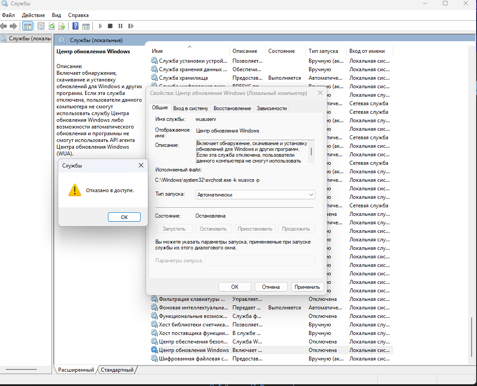The width and height of the screenshot is (477, 386).
Task: Close the Свойства properties dialog
Action: [320, 93]
